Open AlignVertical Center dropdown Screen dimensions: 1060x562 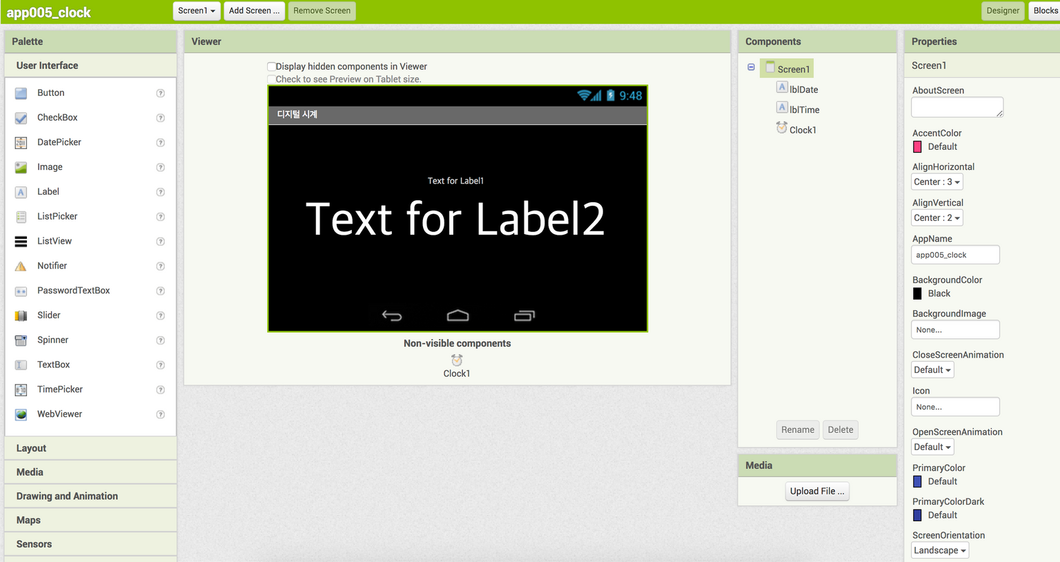pos(937,218)
